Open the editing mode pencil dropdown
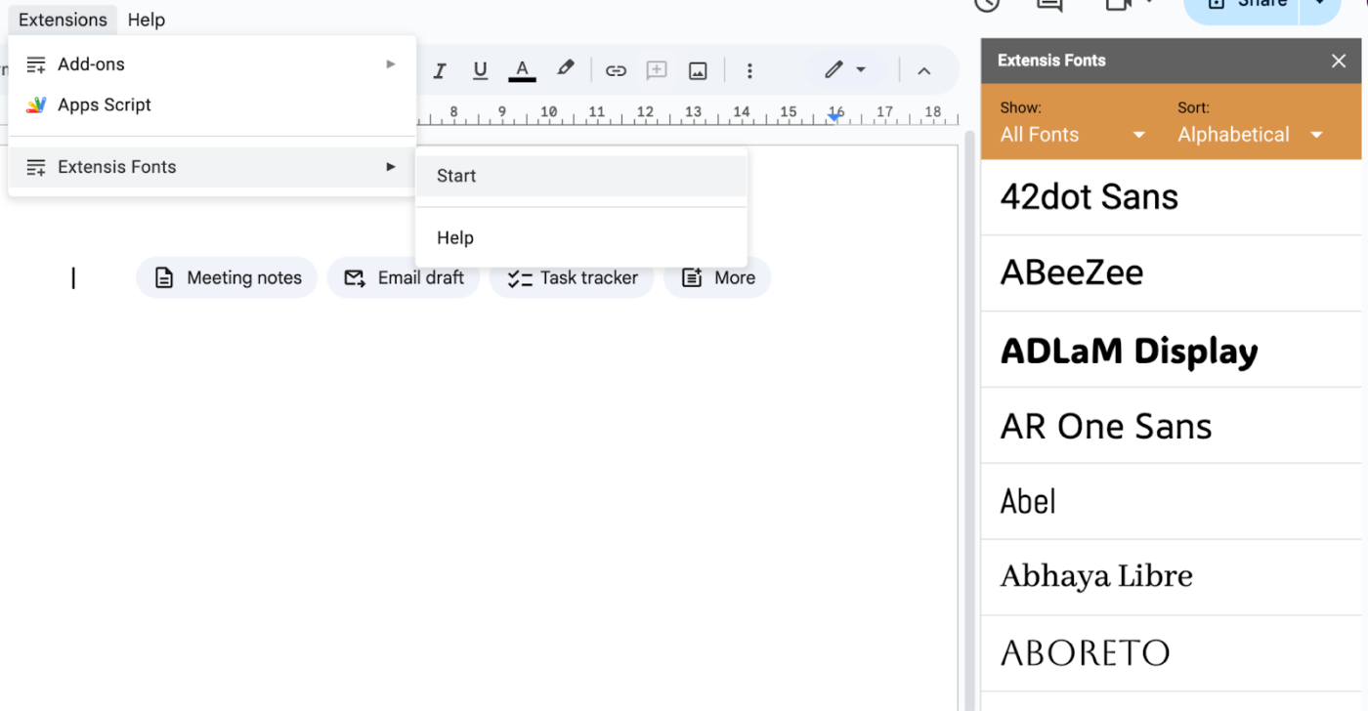 click(x=845, y=70)
